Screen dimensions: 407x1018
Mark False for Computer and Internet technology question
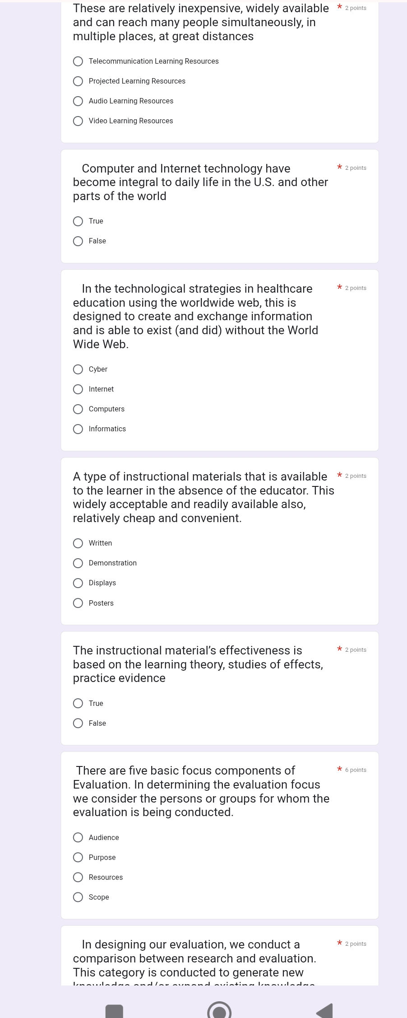point(78,241)
